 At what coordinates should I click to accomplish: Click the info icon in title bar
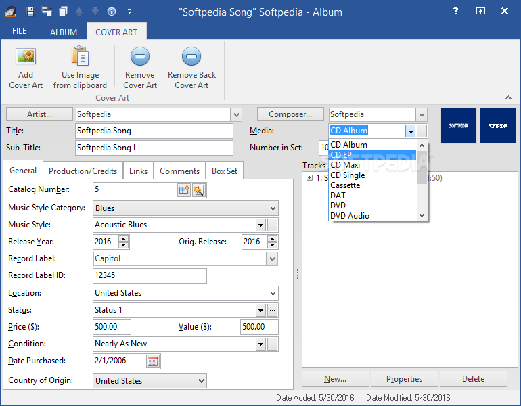click(112, 12)
